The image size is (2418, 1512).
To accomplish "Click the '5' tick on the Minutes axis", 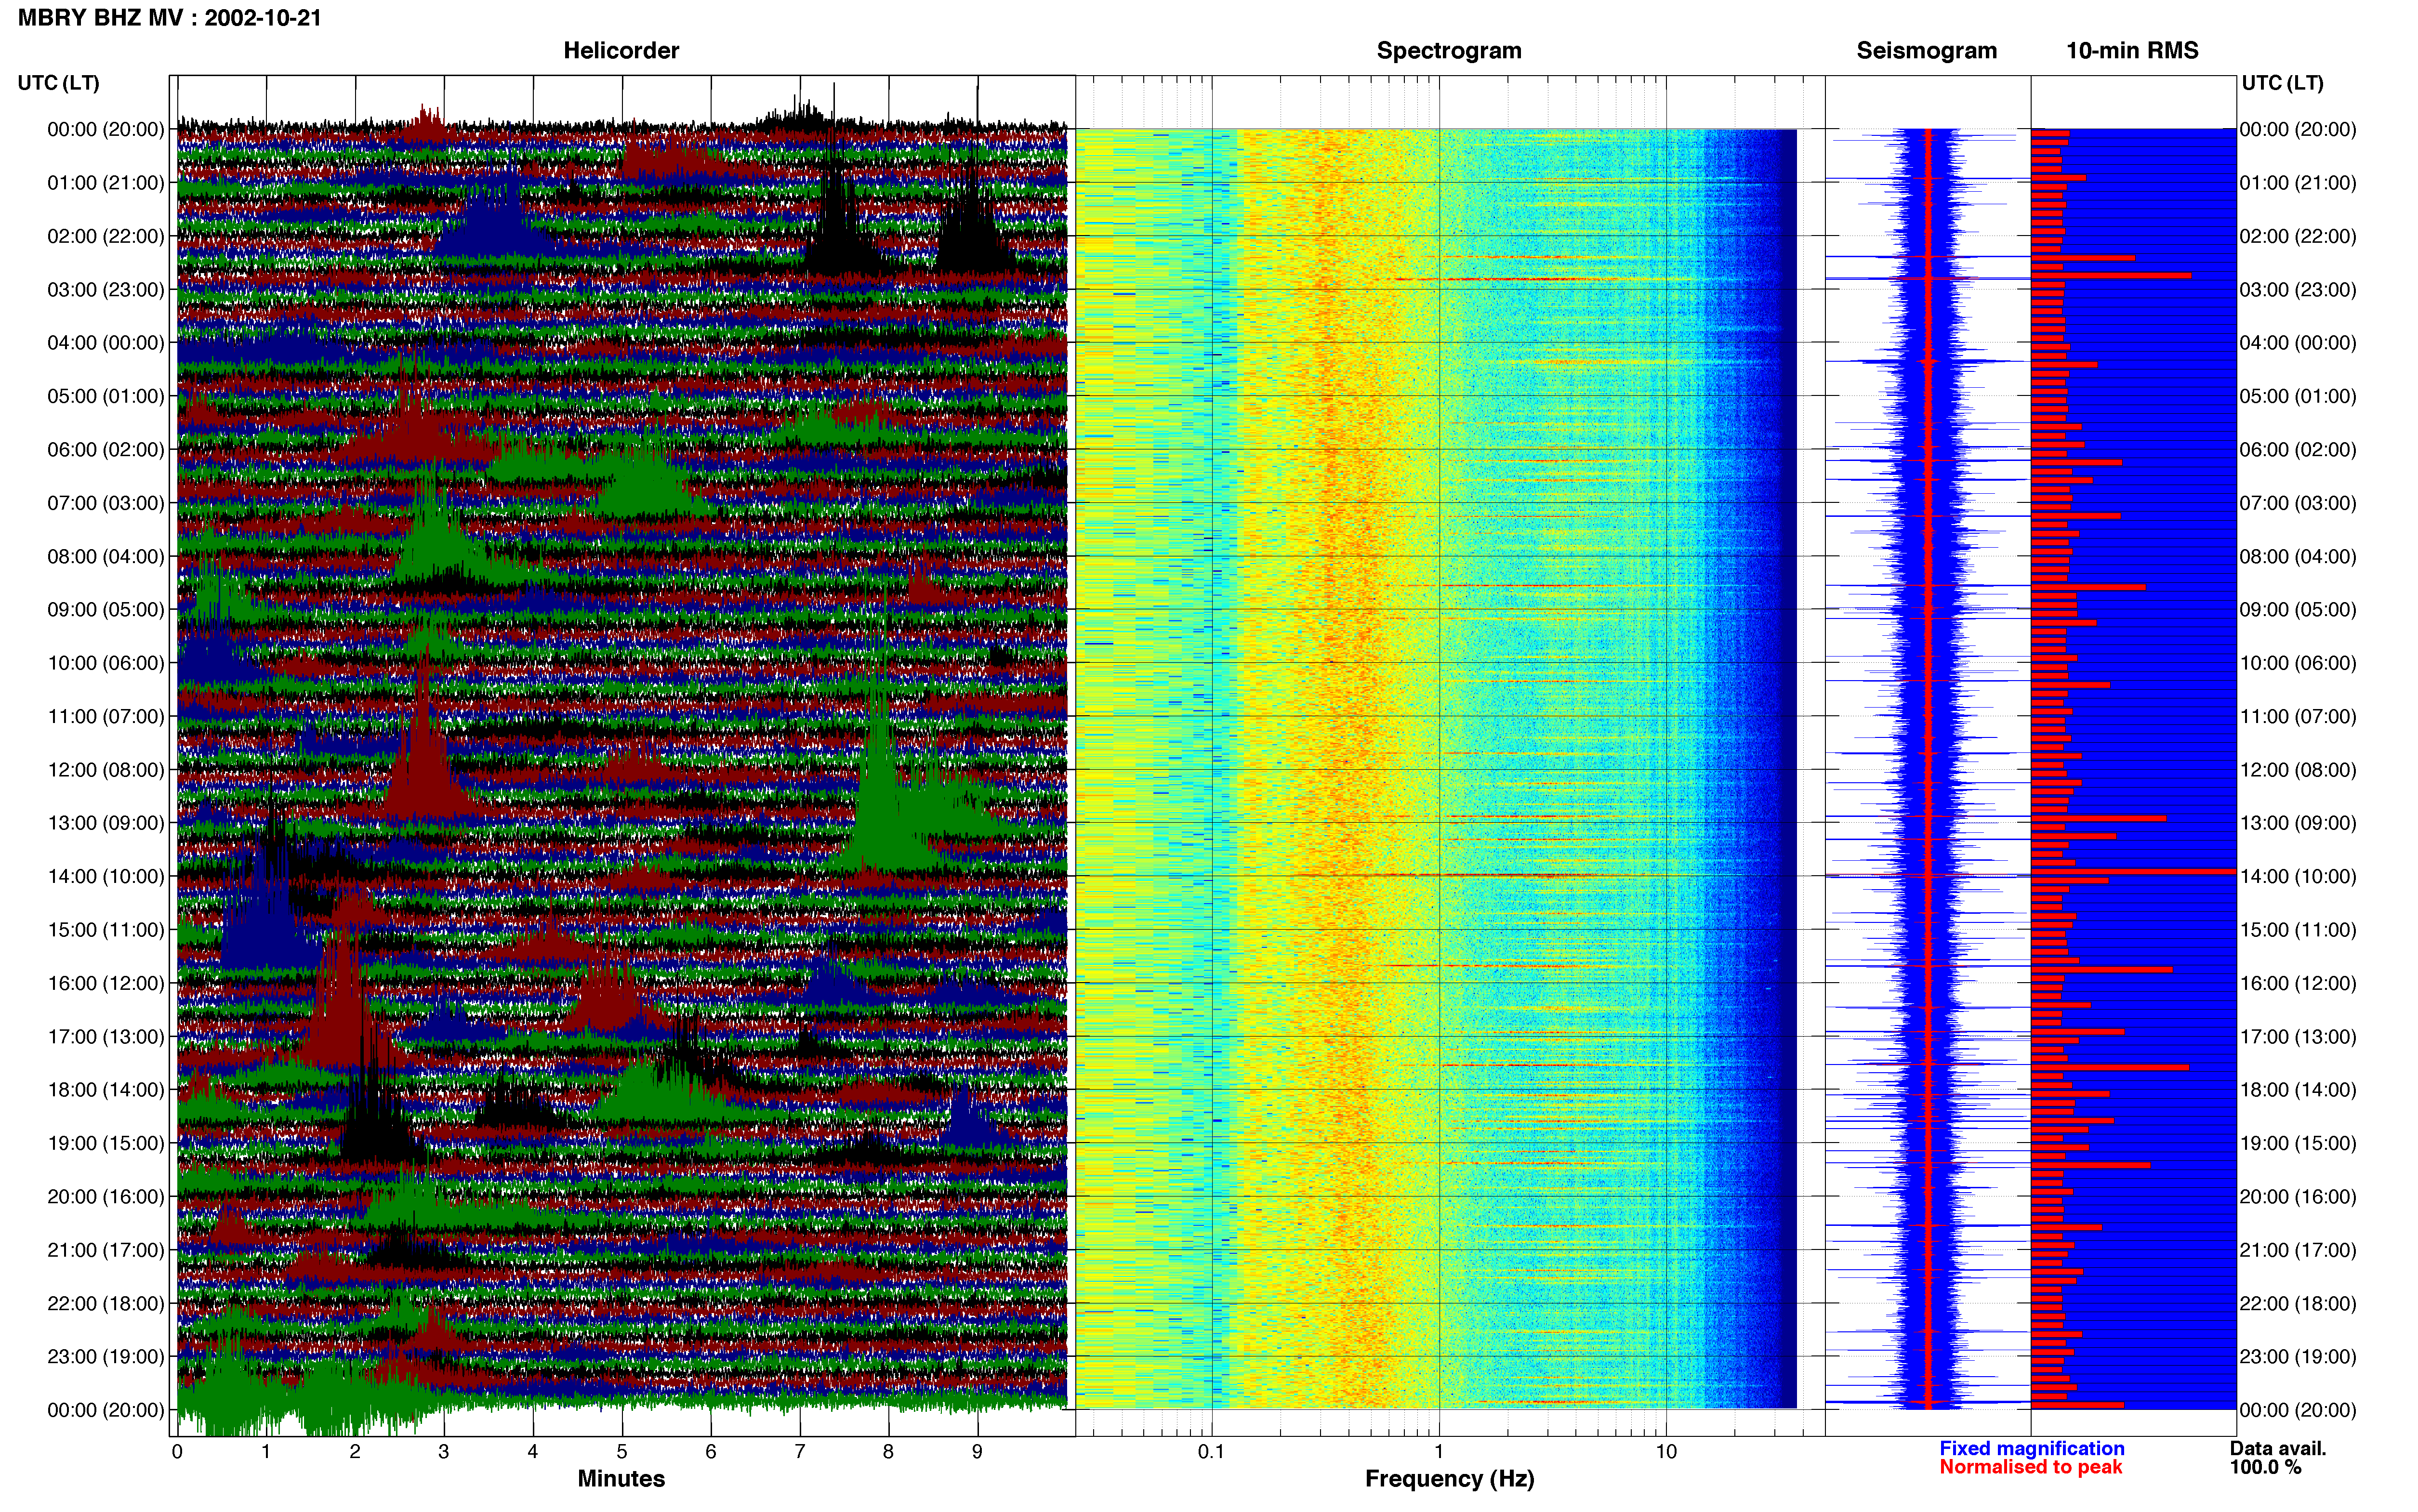I will 622,1451.
